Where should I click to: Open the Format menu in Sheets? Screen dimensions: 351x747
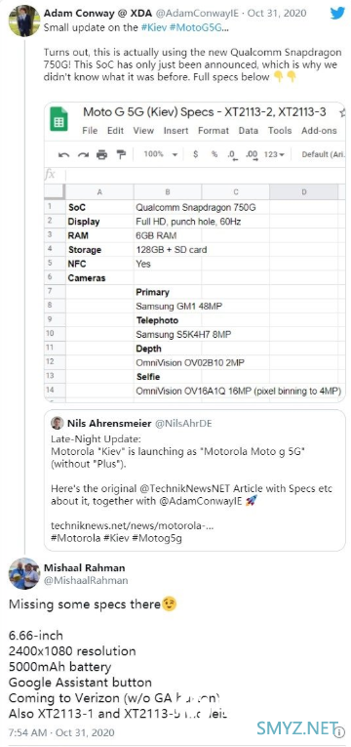click(x=214, y=131)
